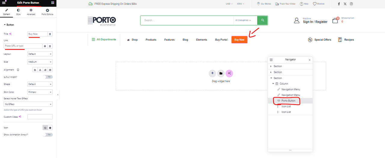This screenshot has height=158, width=385.
Task: Click the Paste URL or type link field
Action: 23,46
